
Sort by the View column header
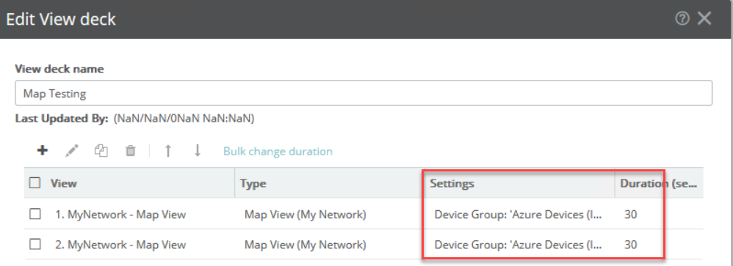coord(64,183)
